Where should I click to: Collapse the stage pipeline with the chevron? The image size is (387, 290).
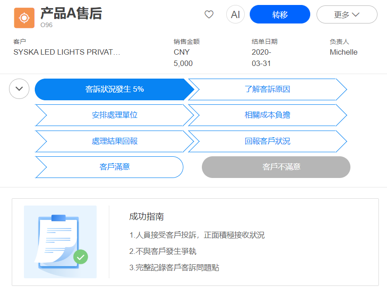(19, 89)
